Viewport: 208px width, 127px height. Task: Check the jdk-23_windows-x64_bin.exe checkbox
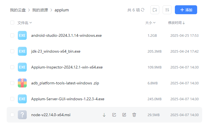[x=12, y=51]
